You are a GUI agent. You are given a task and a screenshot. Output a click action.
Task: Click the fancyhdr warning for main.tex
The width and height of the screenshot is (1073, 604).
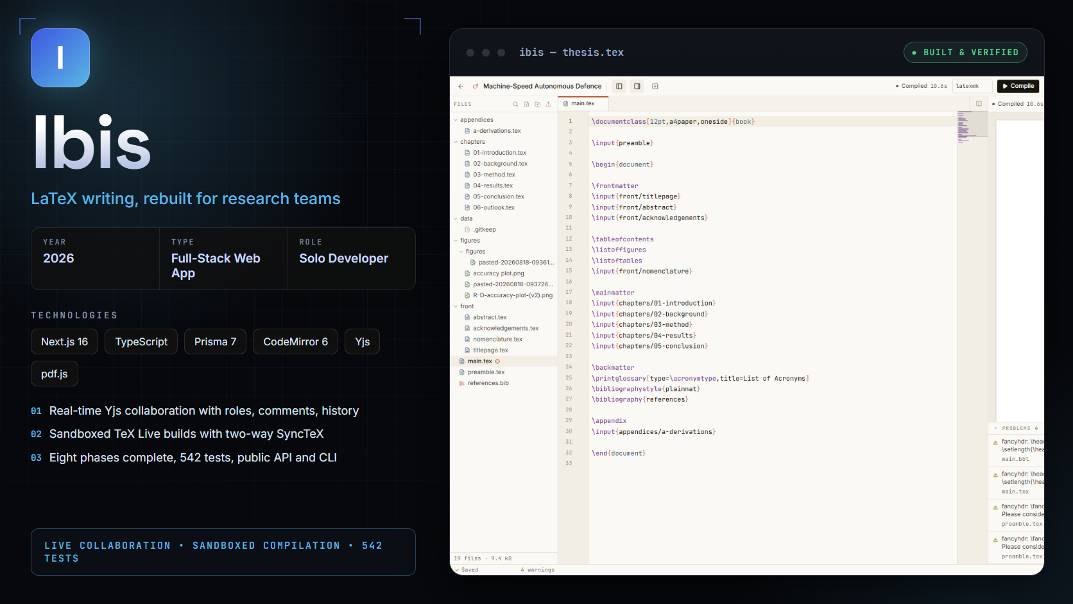(x=1016, y=483)
